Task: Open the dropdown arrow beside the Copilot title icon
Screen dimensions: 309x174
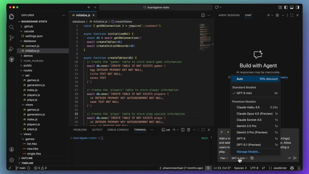Action: tap(221, 7)
